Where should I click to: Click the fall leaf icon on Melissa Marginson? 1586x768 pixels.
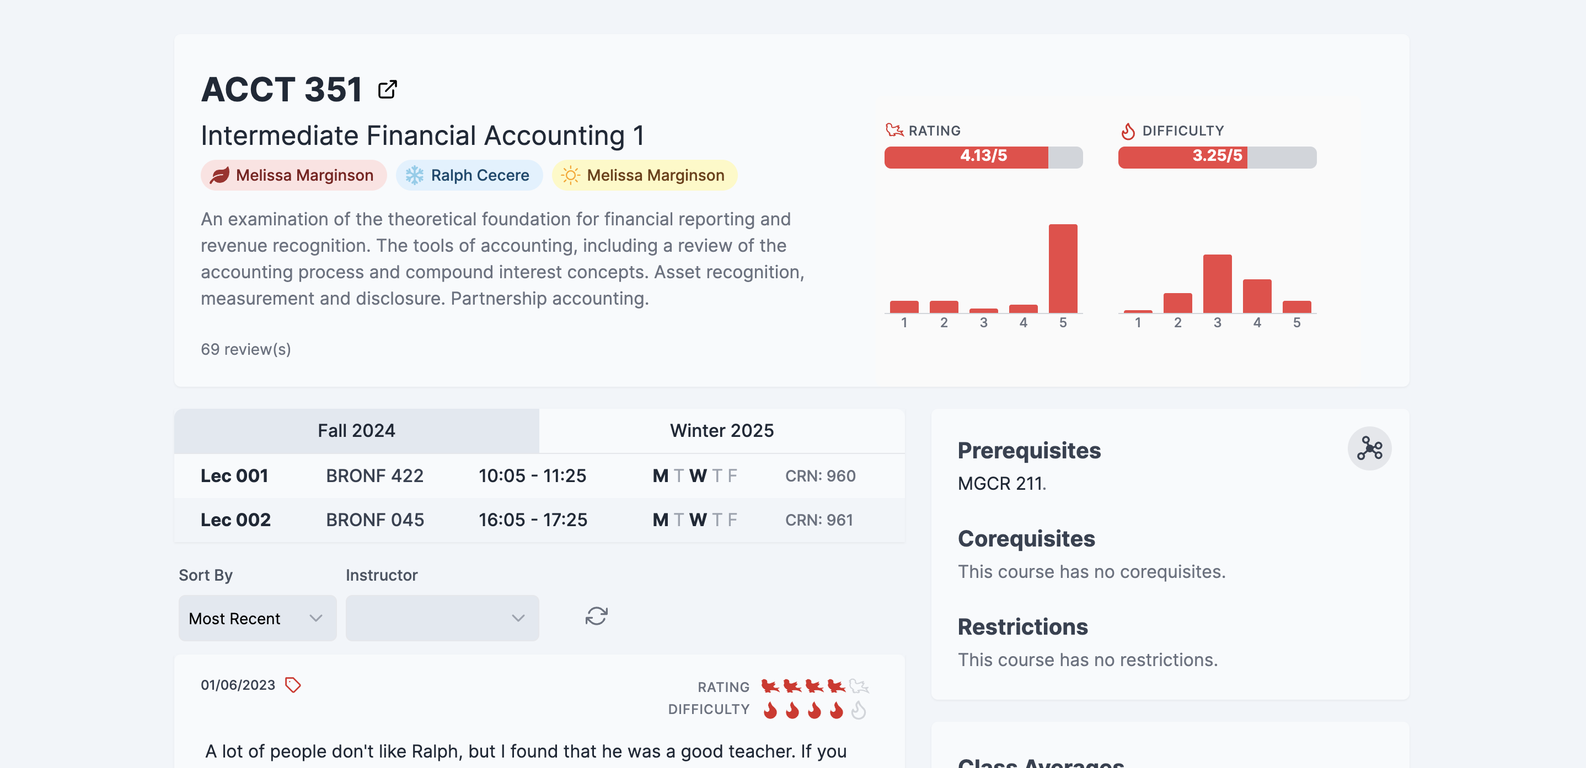pos(219,176)
